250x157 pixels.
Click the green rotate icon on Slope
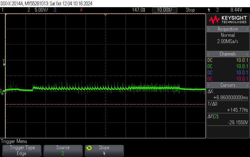click(89, 148)
